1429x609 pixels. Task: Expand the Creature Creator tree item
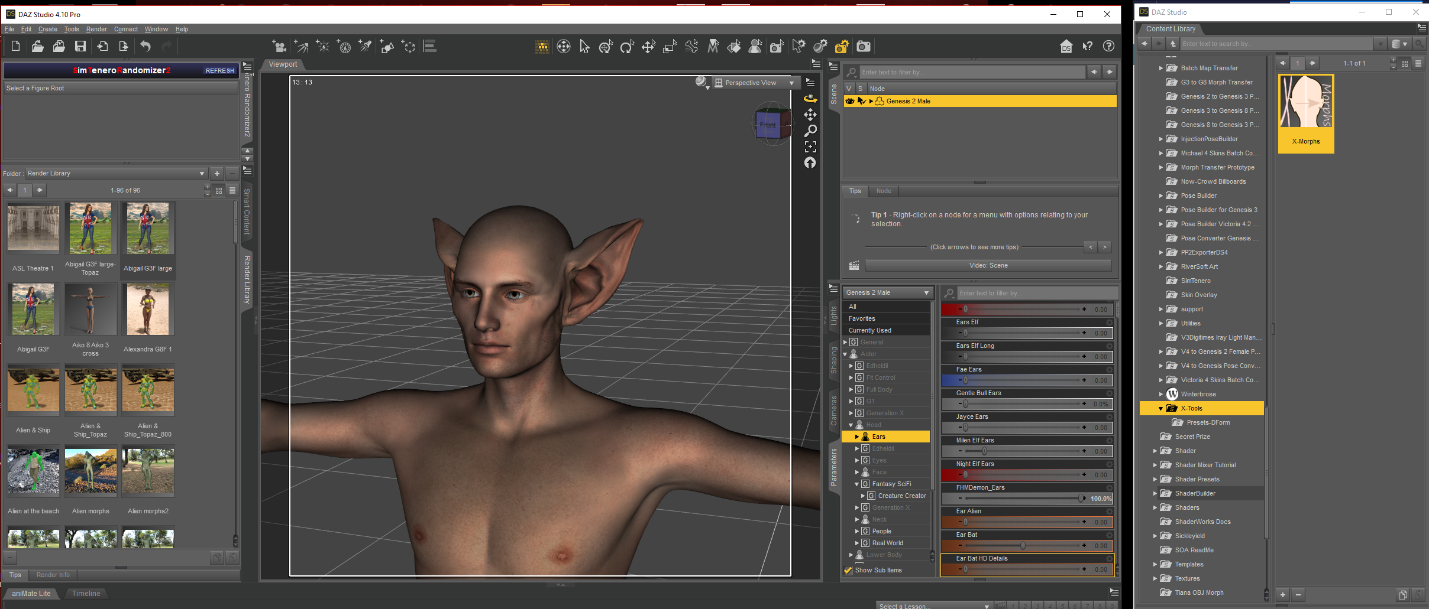click(863, 496)
